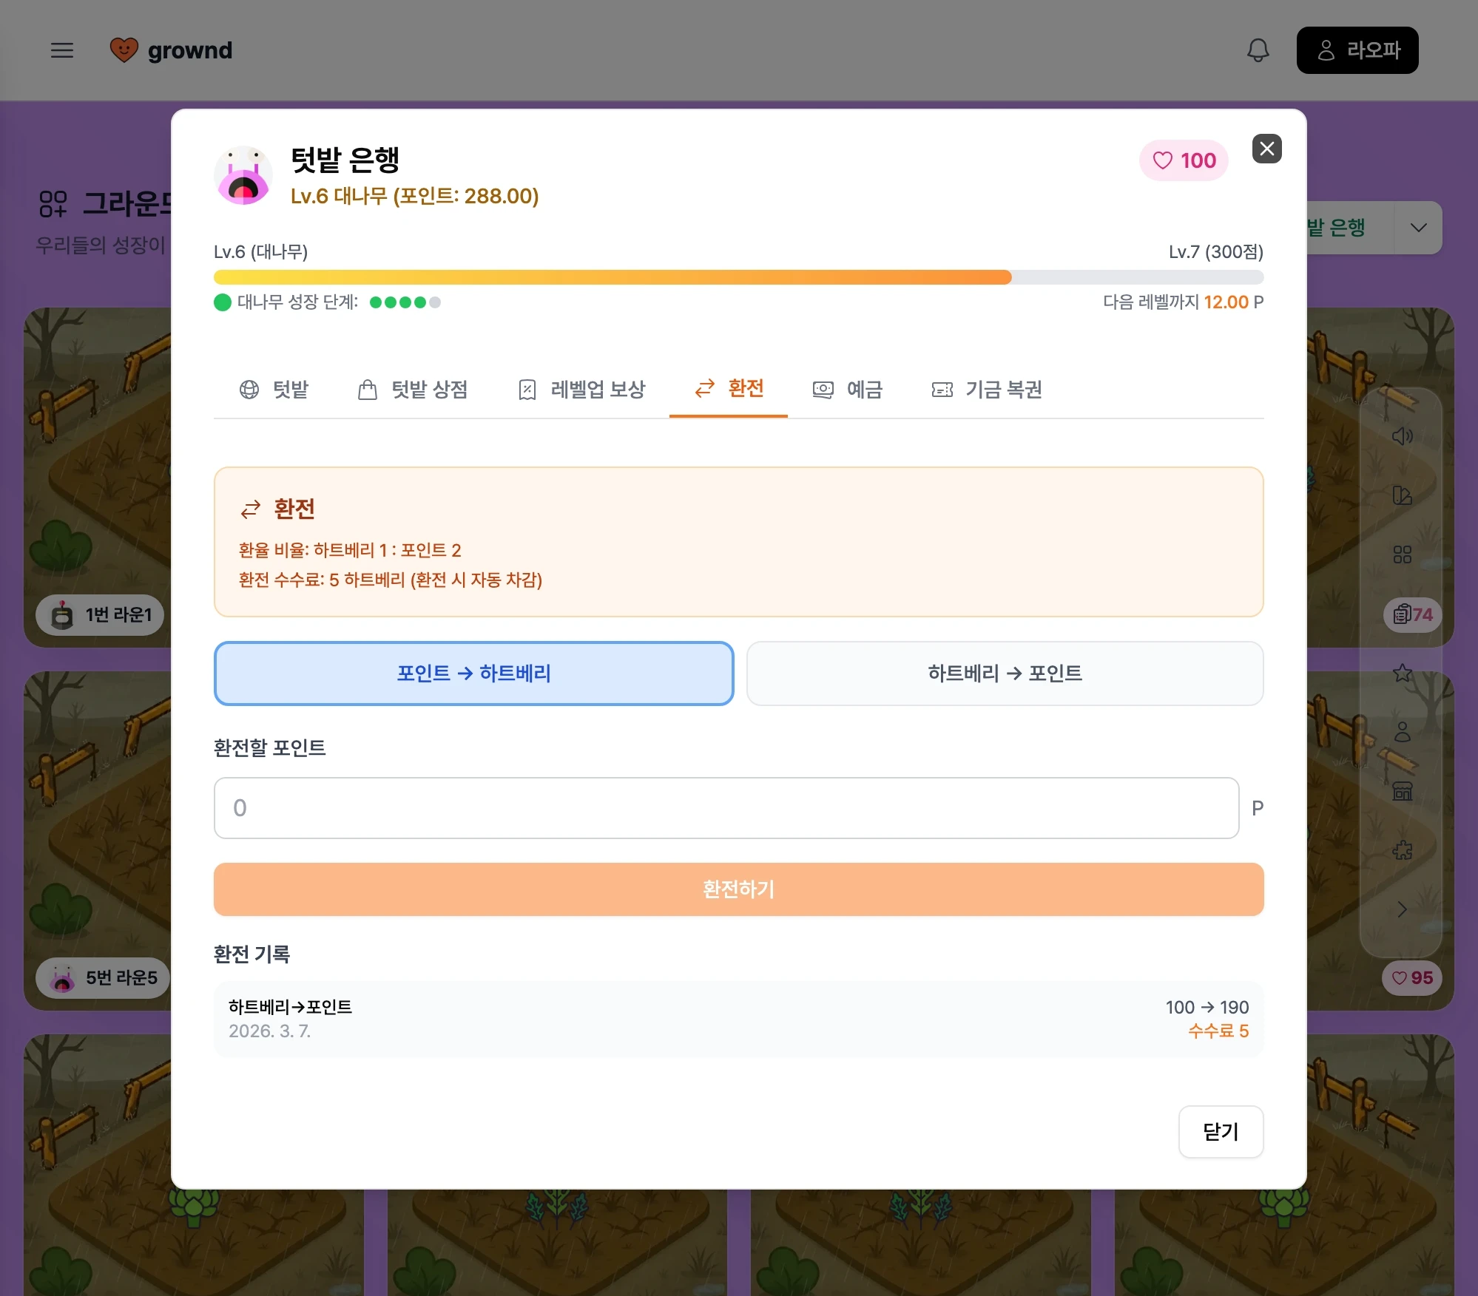Click the star icon in side toolbar
Screen dimensions: 1478x1296
coord(1402,673)
